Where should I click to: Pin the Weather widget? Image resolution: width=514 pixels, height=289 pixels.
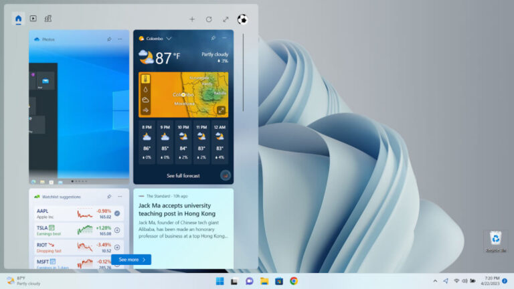[213, 38]
